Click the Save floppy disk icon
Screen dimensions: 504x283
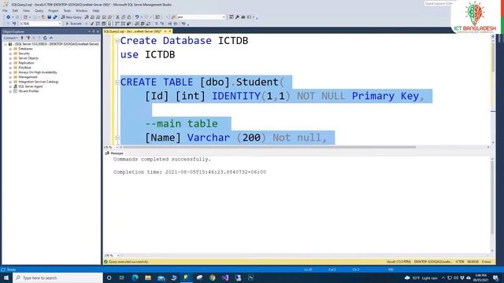point(49,17)
